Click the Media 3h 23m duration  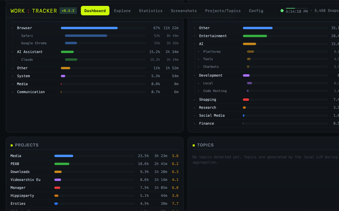161,156
